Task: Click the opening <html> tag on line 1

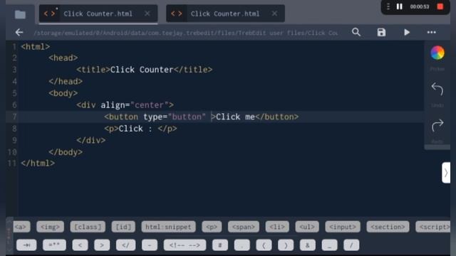Action: tap(35, 46)
